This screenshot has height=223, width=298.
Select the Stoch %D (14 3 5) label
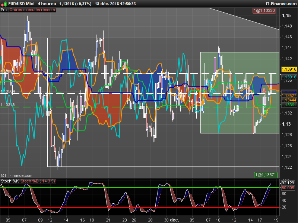[x=38, y=181]
